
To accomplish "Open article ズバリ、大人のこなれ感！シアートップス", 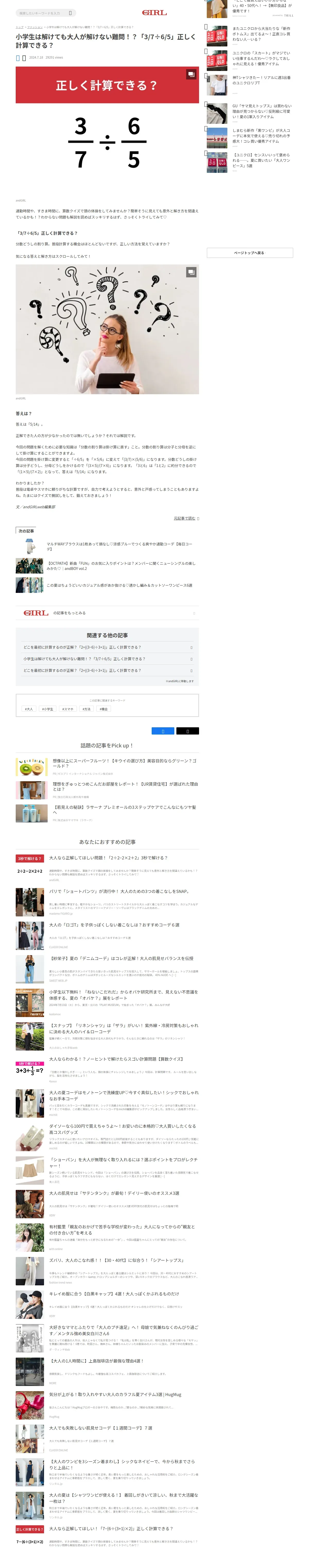I will (x=116, y=1260).
